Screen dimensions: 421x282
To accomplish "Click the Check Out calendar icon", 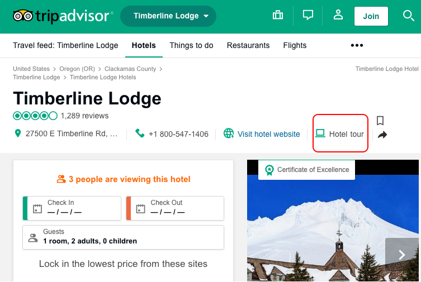I will pyautogui.click(x=140, y=208).
